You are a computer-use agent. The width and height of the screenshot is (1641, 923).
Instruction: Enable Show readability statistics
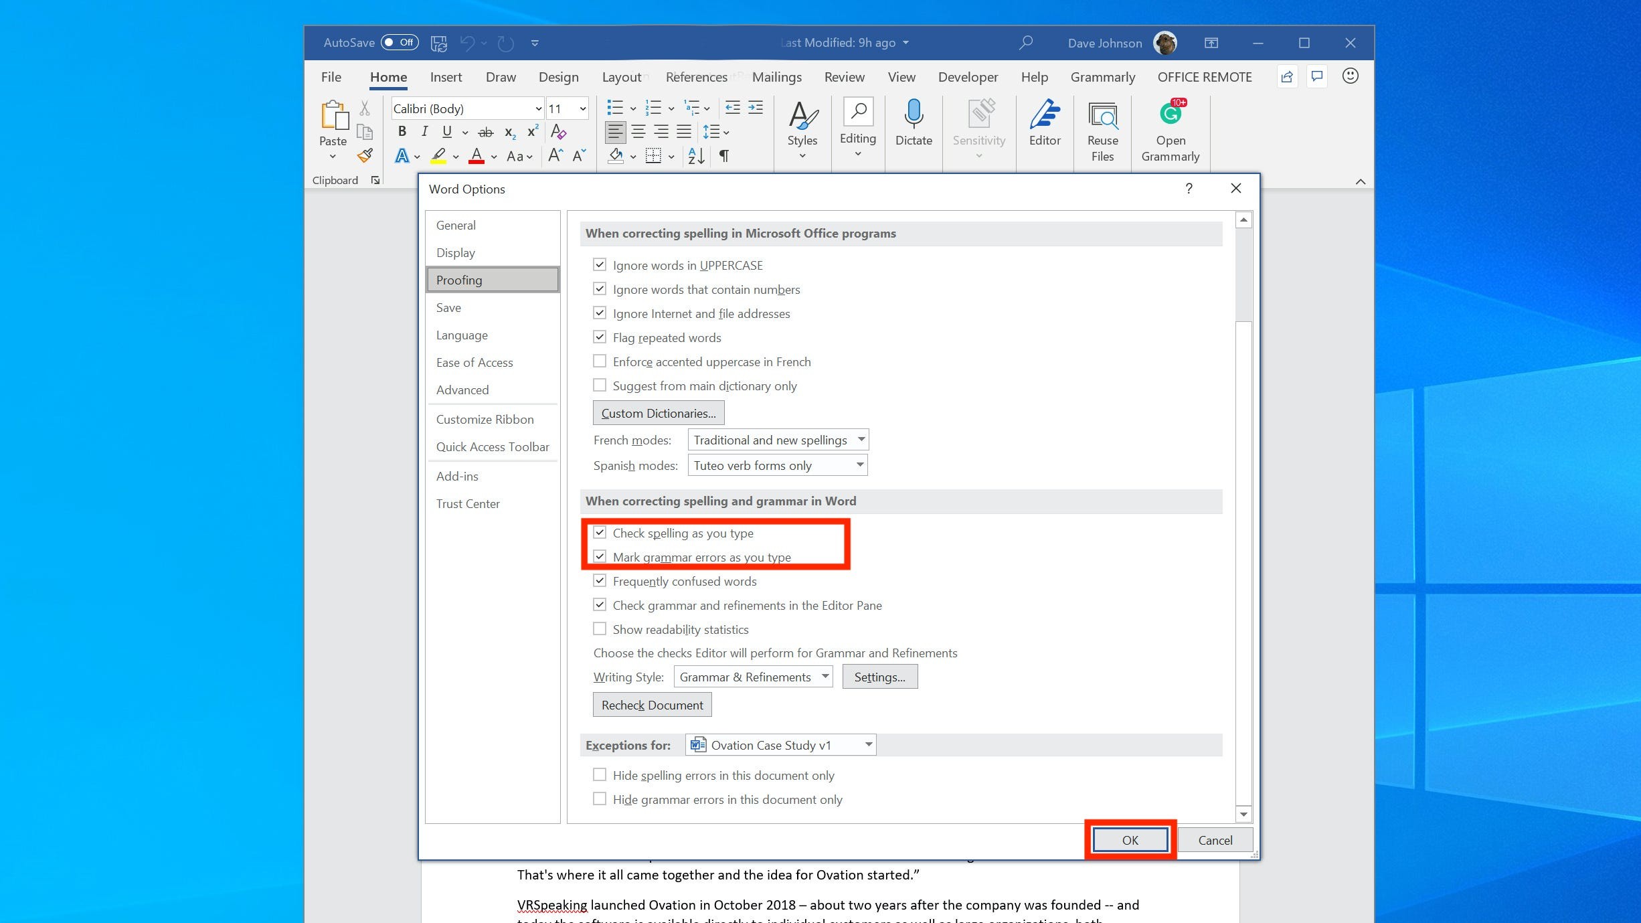600,628
